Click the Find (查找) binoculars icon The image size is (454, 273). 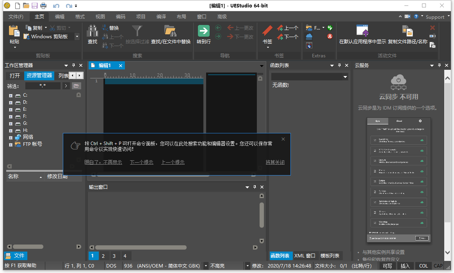[x=93, y=31]
